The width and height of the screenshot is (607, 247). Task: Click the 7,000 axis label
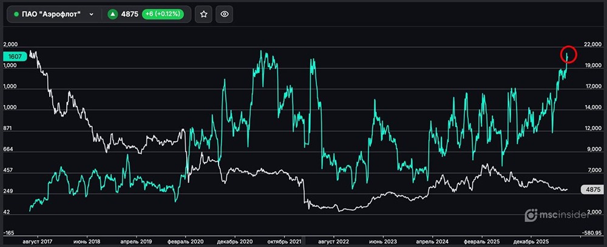click(595, 171)
